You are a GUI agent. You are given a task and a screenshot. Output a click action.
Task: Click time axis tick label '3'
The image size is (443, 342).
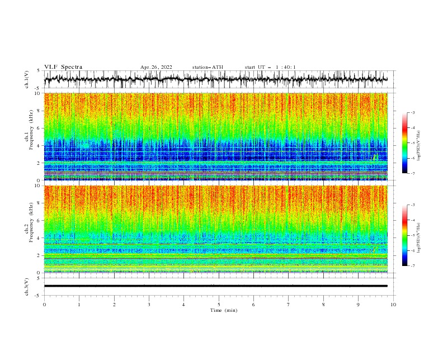pos(149,305)
